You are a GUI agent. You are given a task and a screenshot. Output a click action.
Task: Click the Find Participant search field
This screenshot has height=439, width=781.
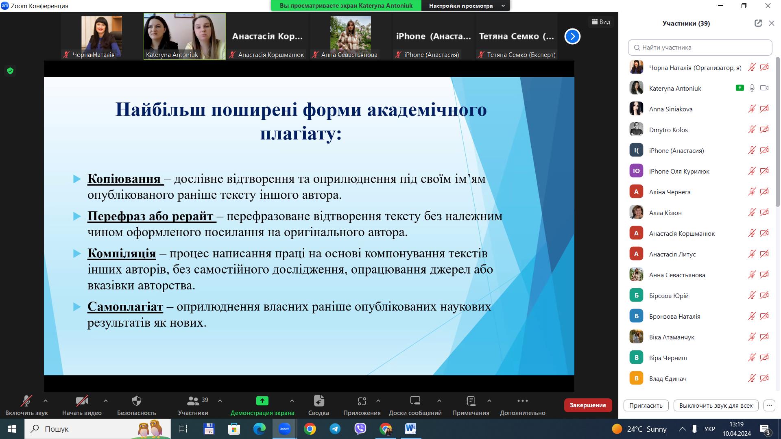pos(700,48)
